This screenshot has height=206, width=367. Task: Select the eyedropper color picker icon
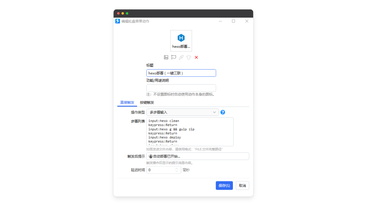(181, 57)
